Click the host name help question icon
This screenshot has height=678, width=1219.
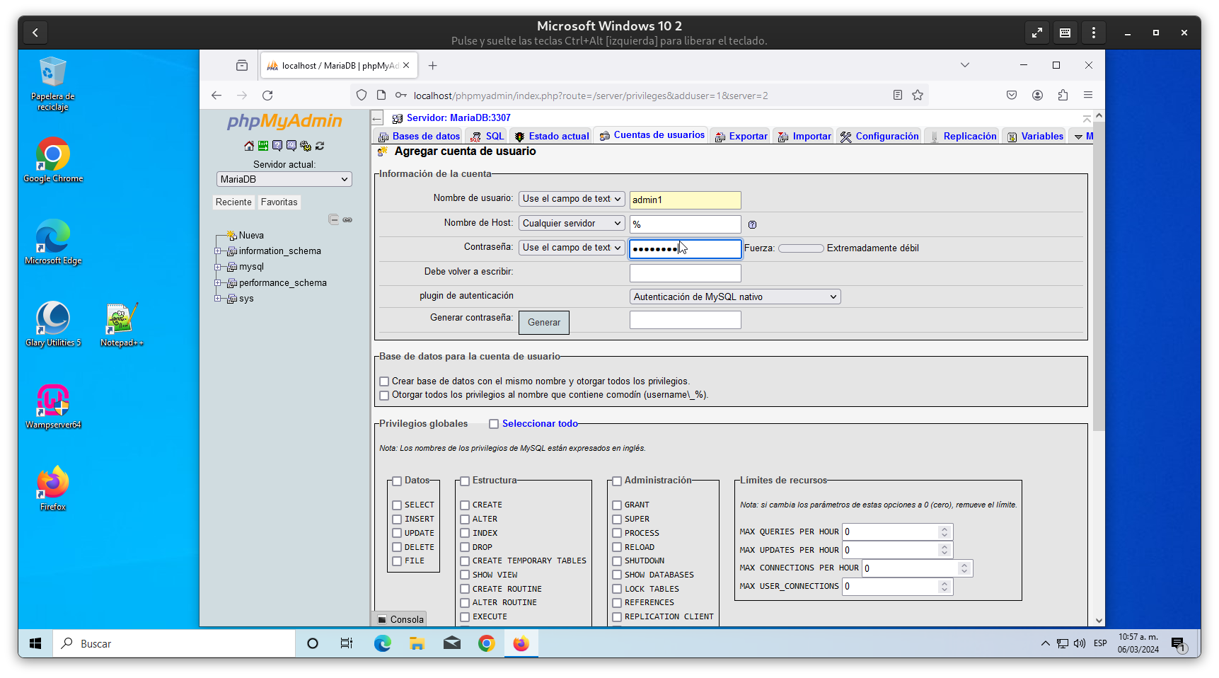752,224
